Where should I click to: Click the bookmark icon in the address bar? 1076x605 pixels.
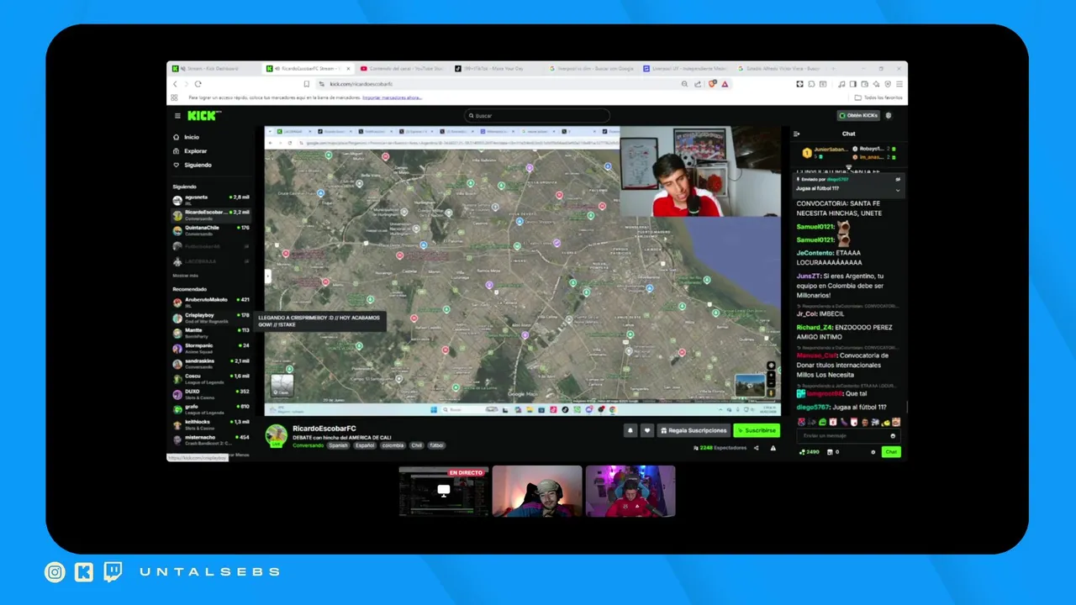(x=307, y=84)
